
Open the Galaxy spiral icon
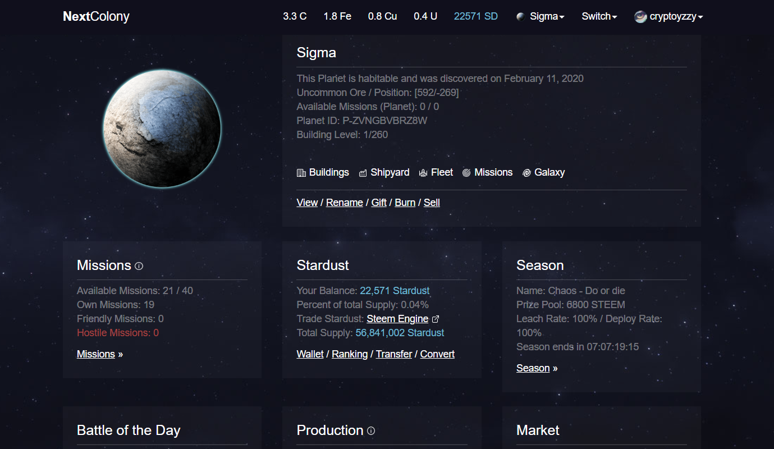click(x=526, y=173)
